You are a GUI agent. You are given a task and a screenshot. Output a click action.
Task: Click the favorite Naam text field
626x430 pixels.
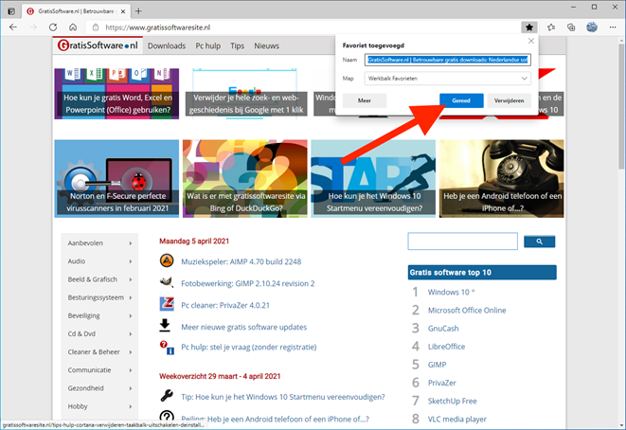(448, 60)
